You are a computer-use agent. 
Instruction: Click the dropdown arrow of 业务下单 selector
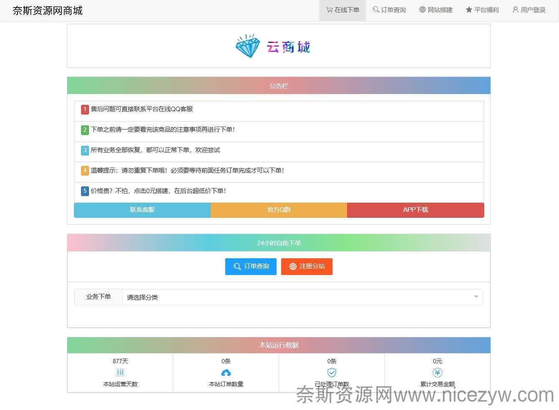pyautogui.click(x=476, y=297)
